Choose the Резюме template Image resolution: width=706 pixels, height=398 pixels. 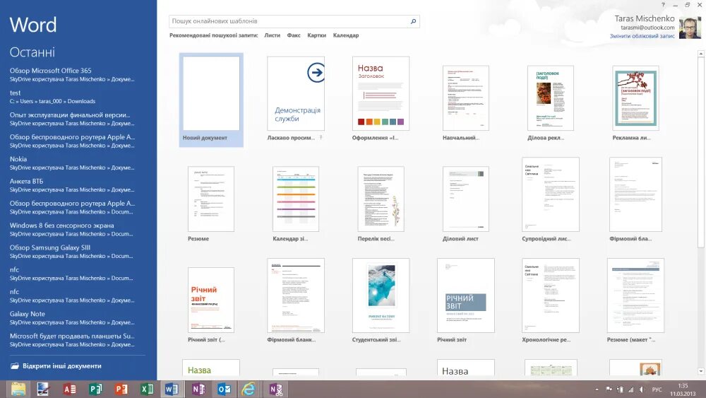[211, 199]
